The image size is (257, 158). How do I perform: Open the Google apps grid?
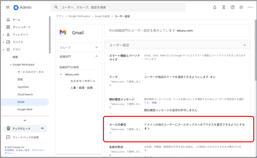click(241, 7)
